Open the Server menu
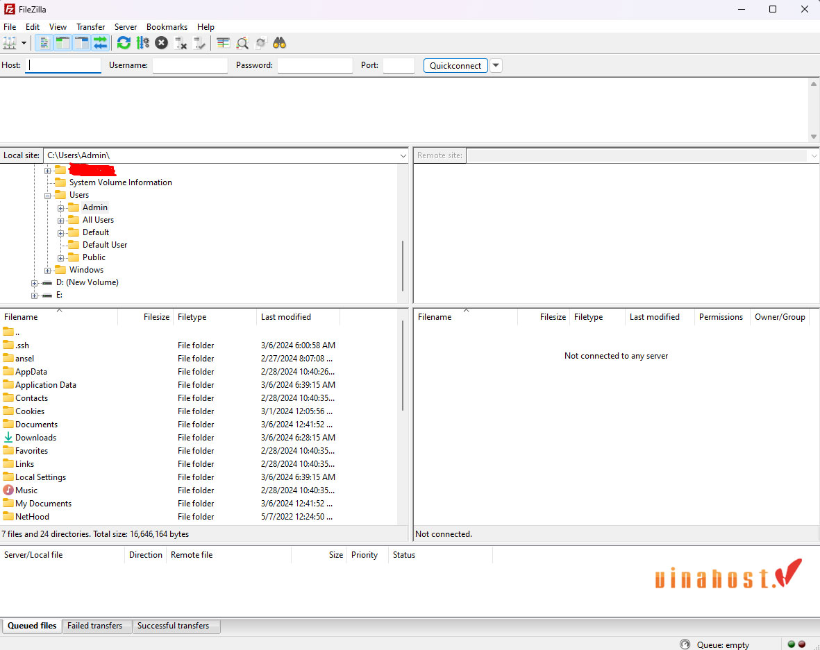The image size is (820, 650). click(x=126, y=26)
